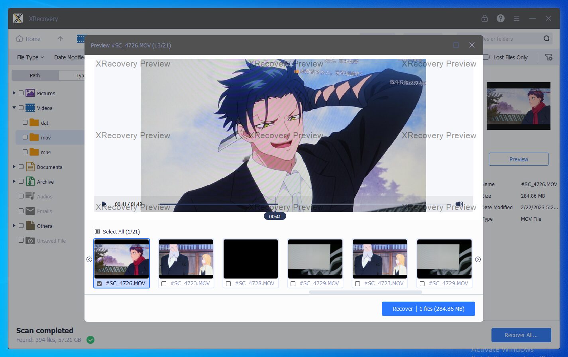568x357 pixels.
Task: Open the lock/register icon in title bar
Action: pyautogui.click(x=485, y=18)
